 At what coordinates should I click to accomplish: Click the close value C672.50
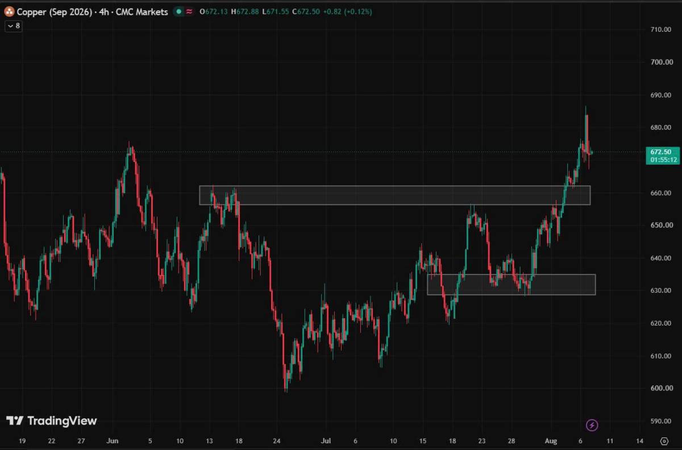(x=306, y=11)
